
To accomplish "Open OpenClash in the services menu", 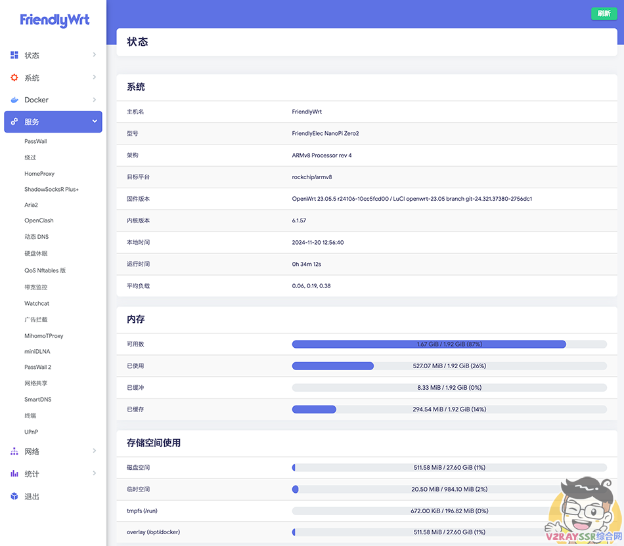I will (x=39, y=220).
